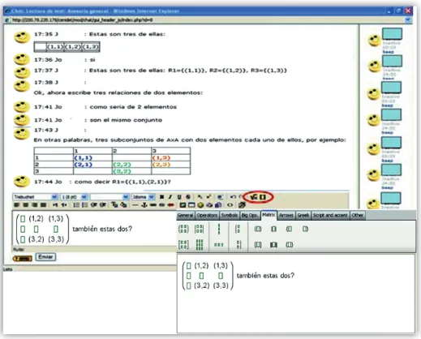Open the Big Ops. tab

[249, 216]
